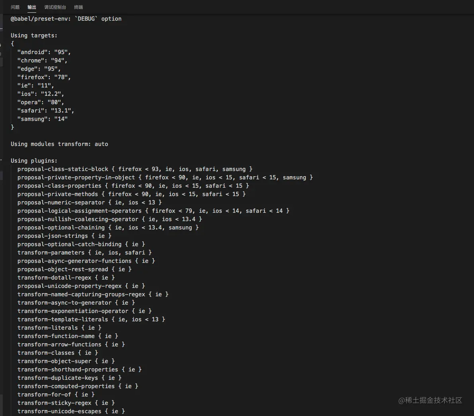Click the proposal-optional-catch-binding line
The width and height of the screenshot is (474, 416).
pyautogui.click(x=81, y=244)
